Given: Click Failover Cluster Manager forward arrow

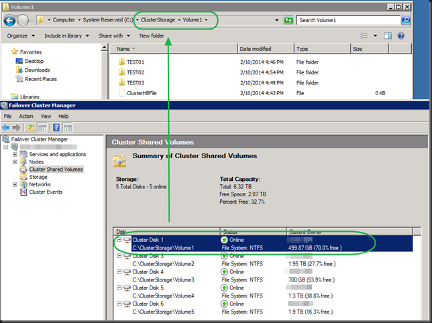Looking at the screenshot, I should [17, 128].
